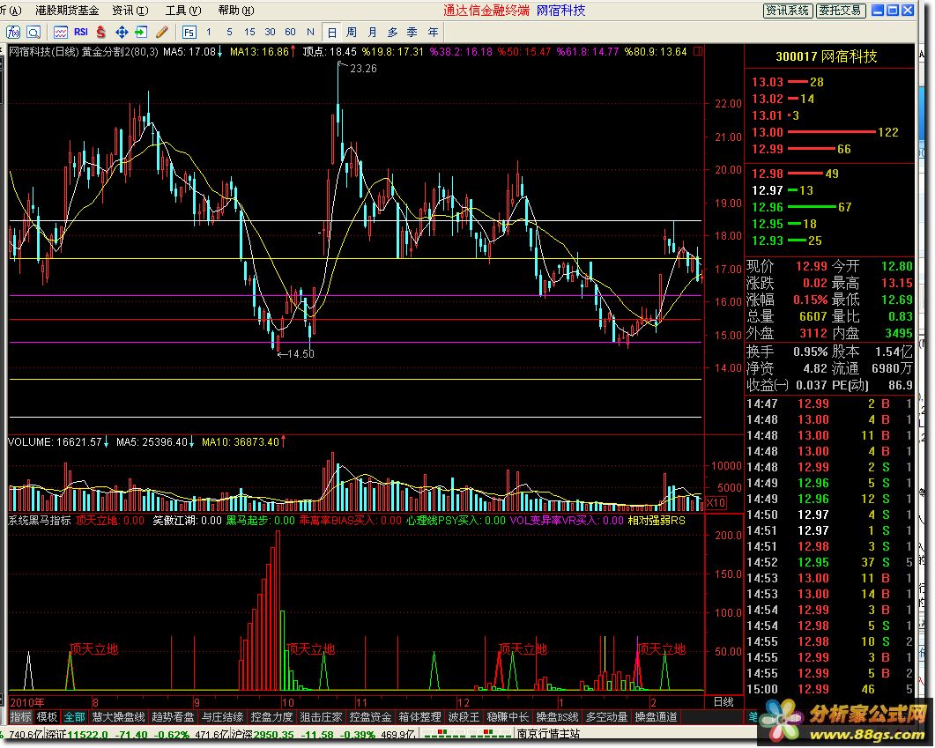Click the FS time-sharing chart icon
This screenshot has height=748, width=935.
point(189,33)
